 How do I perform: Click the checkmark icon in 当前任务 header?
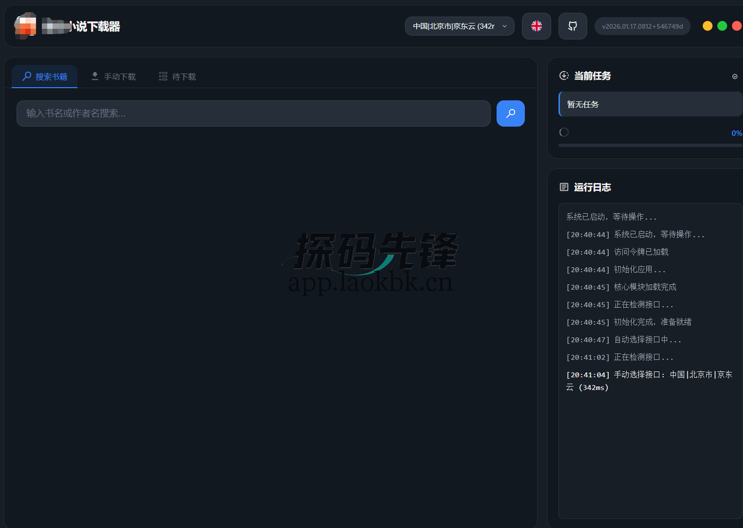pos(734,76)
